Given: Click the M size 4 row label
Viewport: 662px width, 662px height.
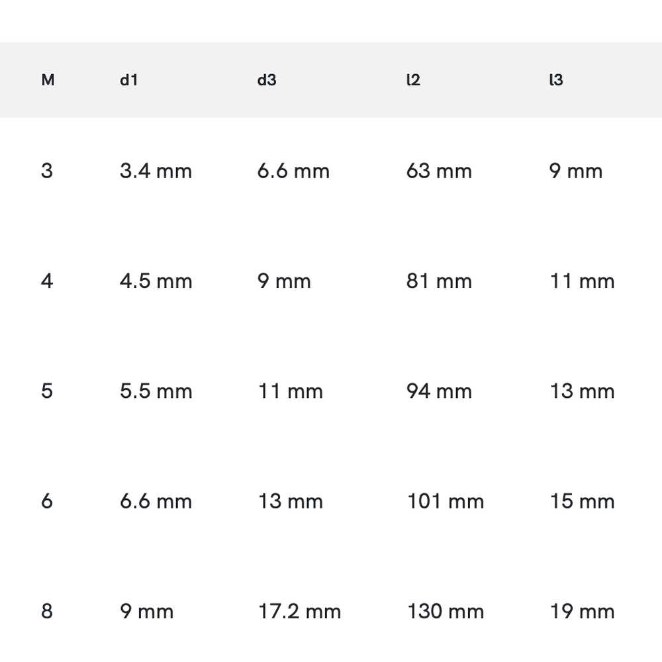Looking at the screenshot, I should (x=47, y=281).
